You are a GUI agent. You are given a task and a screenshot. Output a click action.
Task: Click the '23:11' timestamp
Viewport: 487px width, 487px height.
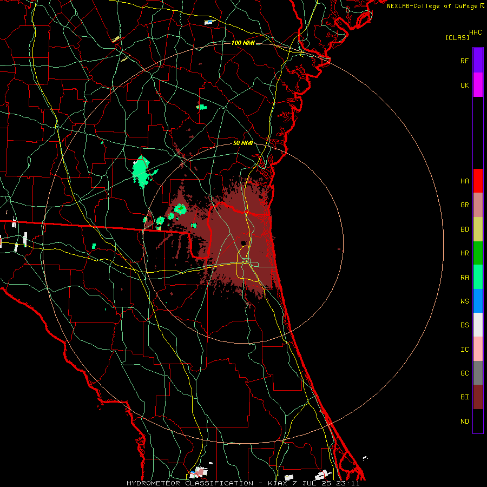[x=348, y=483]
